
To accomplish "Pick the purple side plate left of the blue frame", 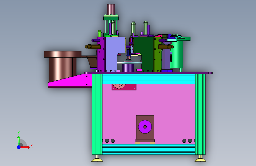I will (x=101, y=54).
